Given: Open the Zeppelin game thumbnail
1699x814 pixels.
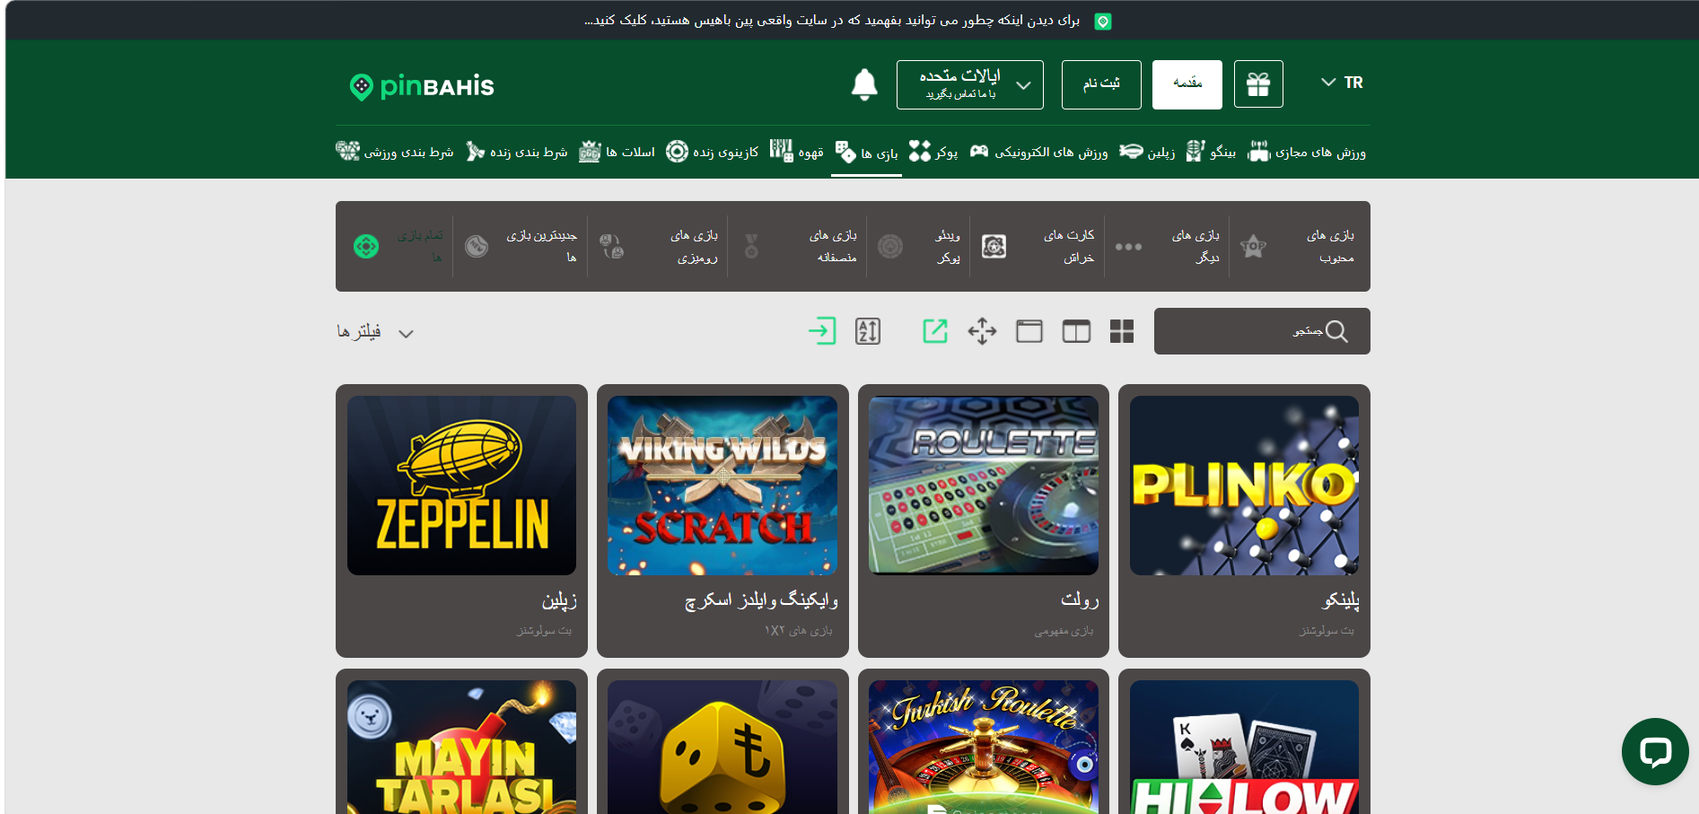Looking at the screenshot, I should (x=461, y=486).
